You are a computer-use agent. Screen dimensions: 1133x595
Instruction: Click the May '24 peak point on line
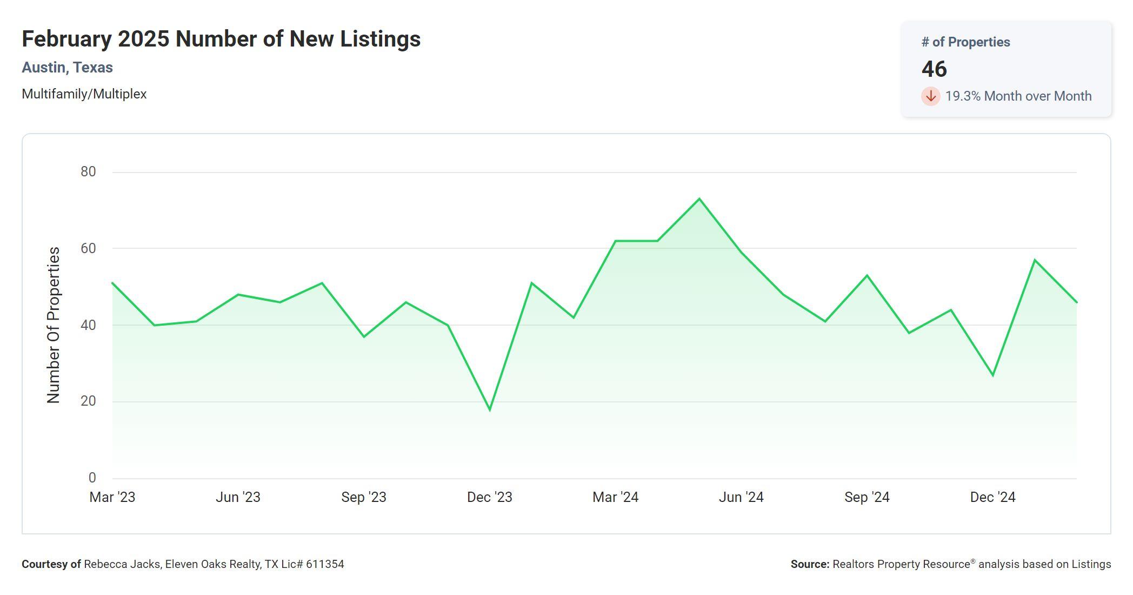coord(699,199)
